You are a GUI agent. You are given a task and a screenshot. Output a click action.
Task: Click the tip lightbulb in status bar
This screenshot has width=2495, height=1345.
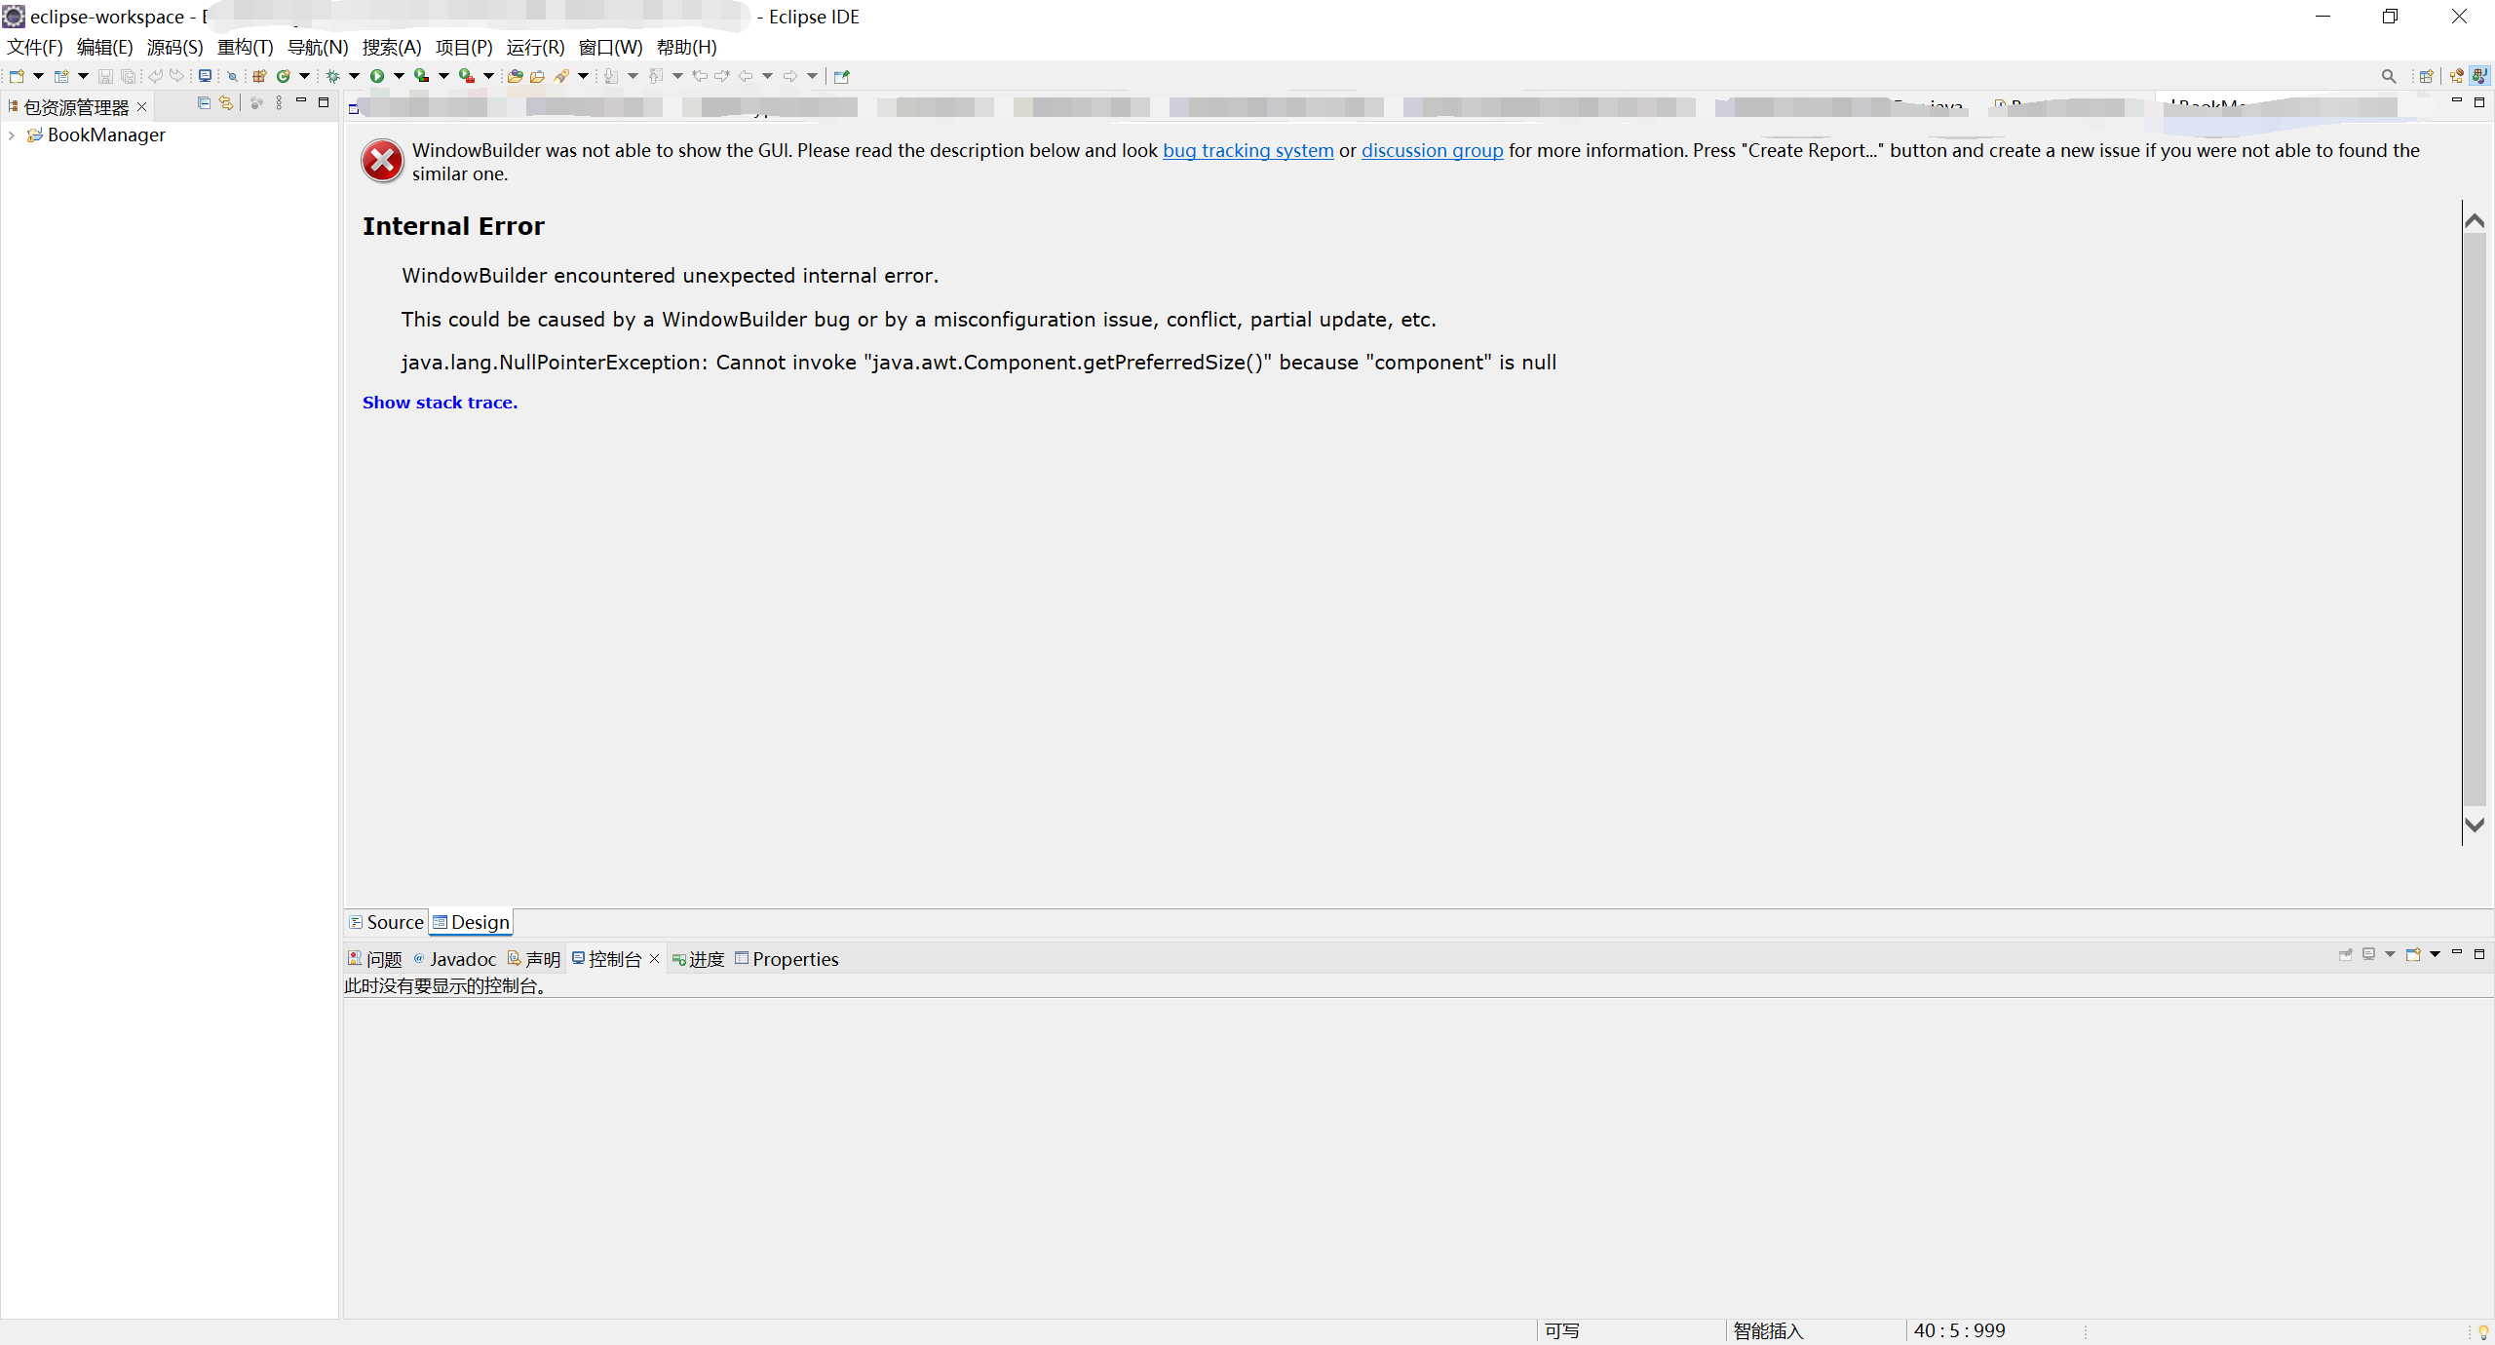pos(2483,1331)
